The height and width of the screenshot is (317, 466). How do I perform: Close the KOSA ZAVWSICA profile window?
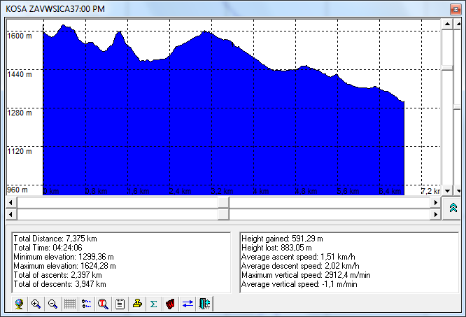(x=454, y=8)
